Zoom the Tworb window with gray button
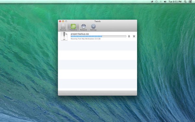This screenshot has height=122, width=195. (66, 21)
